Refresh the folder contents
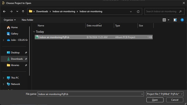The image size is (187, 105). pyautogui.click(x=138, y=12)
